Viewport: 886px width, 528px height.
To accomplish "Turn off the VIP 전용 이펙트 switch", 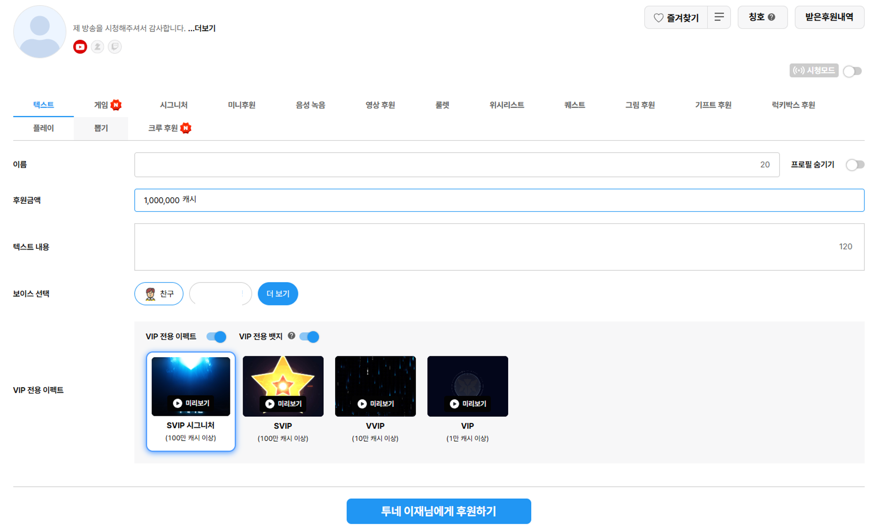I will click(216, 337).
